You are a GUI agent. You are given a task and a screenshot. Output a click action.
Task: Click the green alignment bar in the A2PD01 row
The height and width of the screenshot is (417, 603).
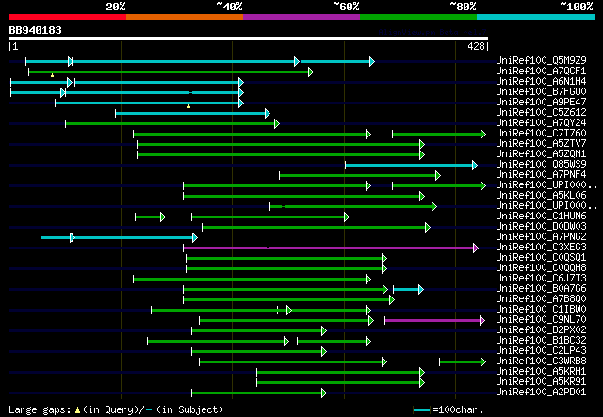point(259,393)
